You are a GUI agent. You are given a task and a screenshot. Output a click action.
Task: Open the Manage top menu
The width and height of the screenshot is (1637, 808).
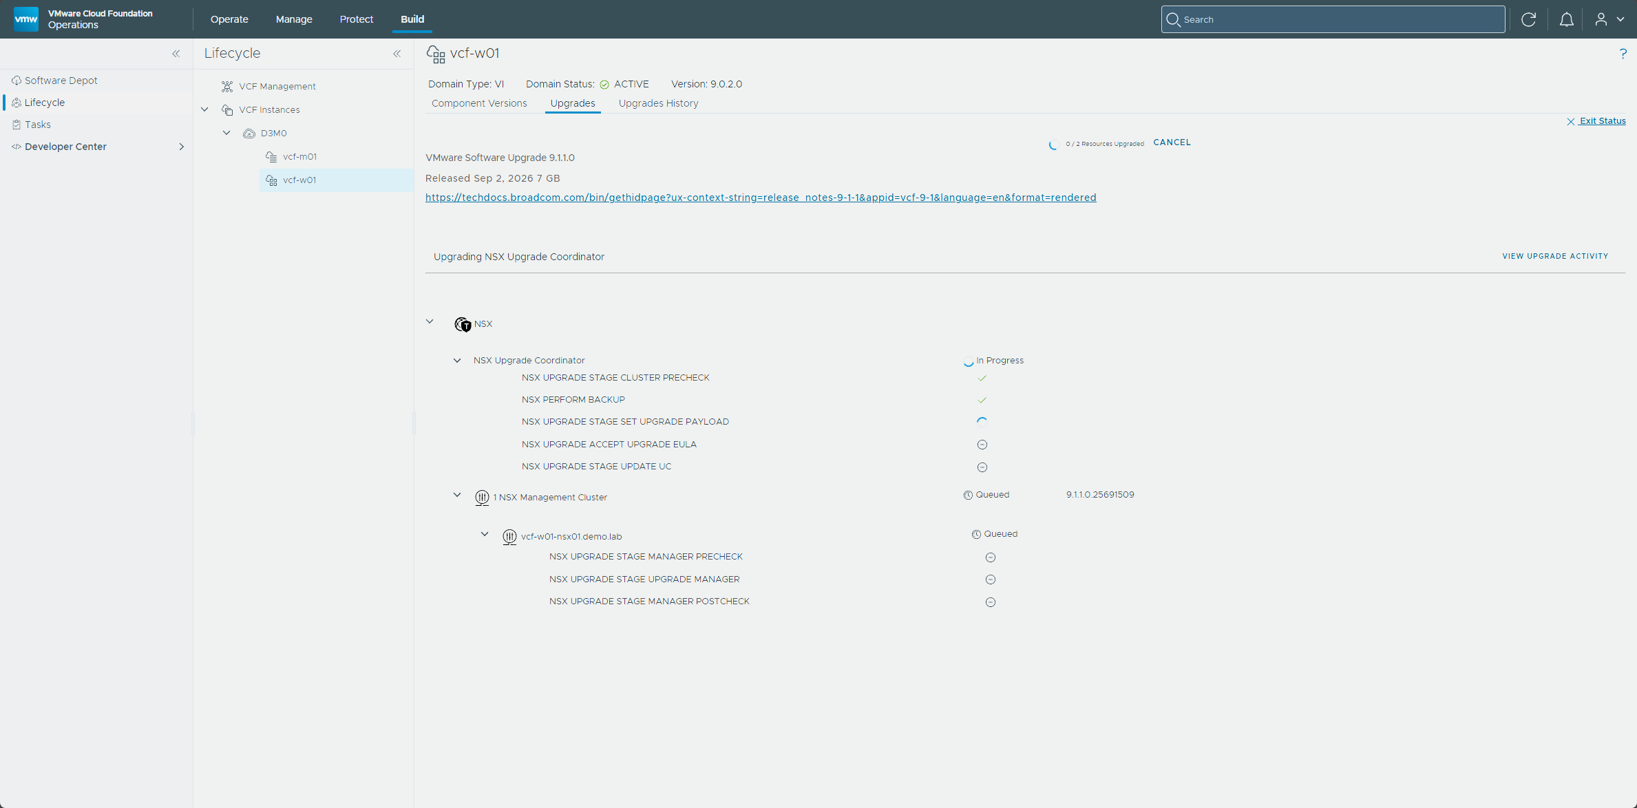pyautogui.click(x=294, y=19)
